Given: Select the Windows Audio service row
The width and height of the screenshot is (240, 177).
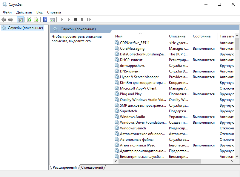Looking at the screenshot, I should pos(174,117).
